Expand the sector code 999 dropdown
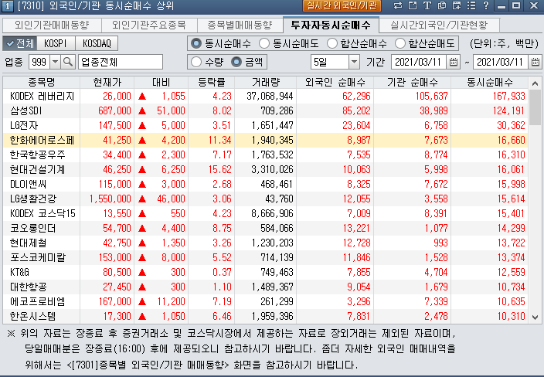544x377 pixels. point(55,62)
